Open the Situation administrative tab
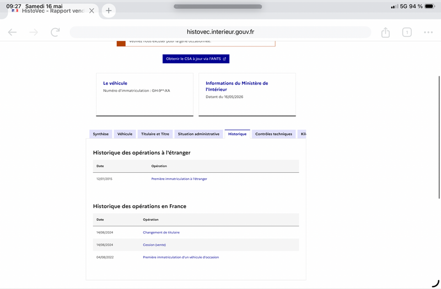 point(198,134)
